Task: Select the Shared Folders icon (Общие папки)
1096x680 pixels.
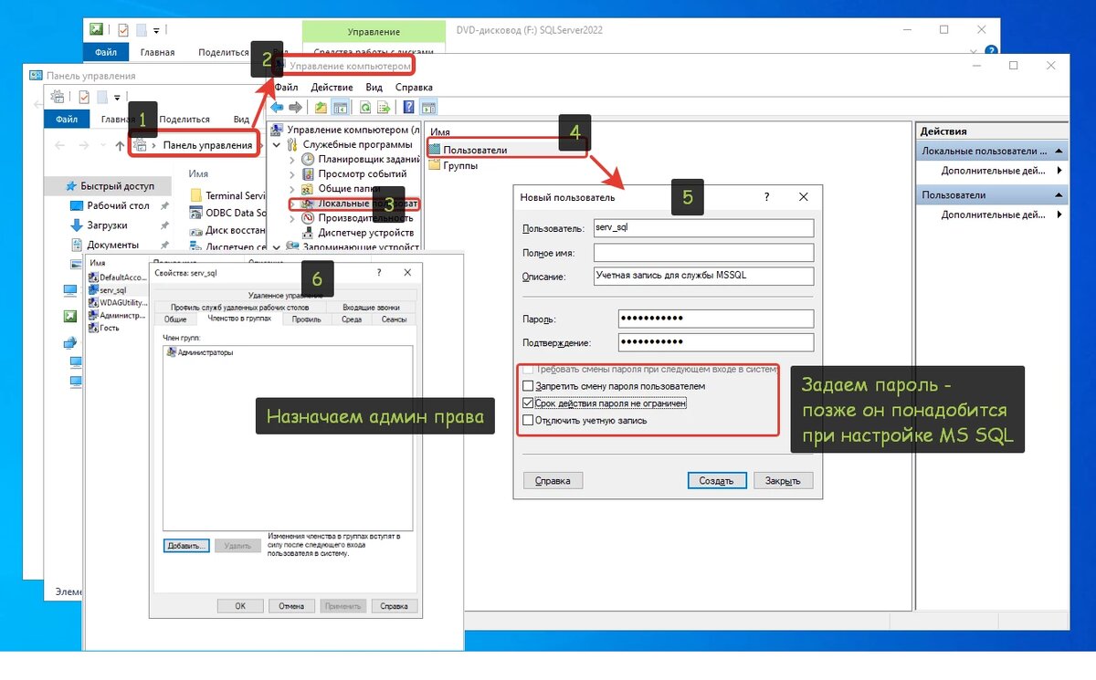Action: (x=308, y=188)
